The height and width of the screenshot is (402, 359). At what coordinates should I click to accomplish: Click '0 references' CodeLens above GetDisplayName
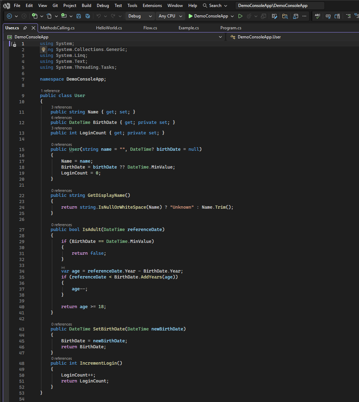(x=61, y=191)
